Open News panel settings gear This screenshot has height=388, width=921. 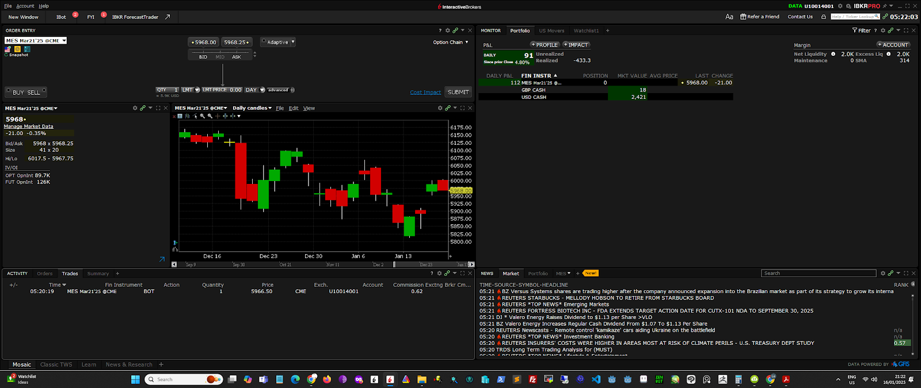click(883, 274)
